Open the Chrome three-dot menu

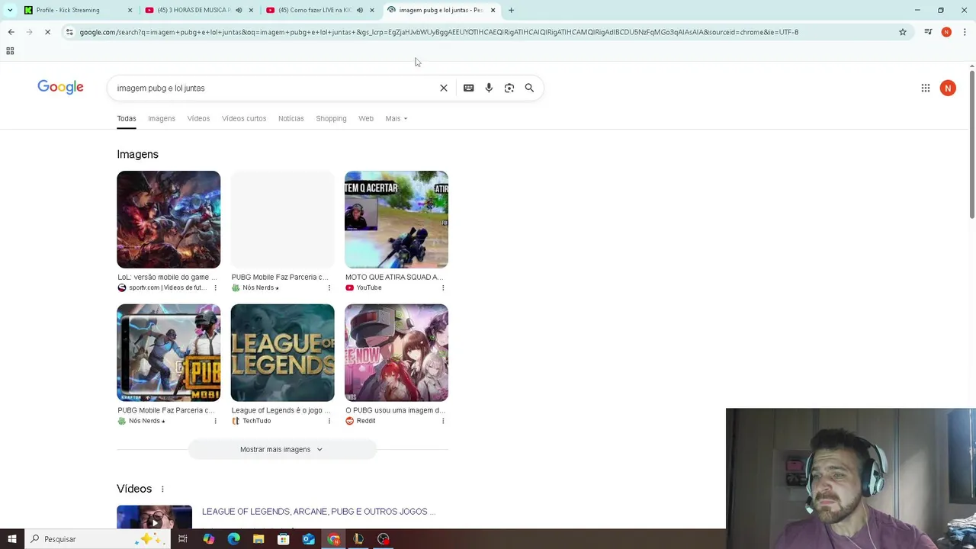[x=965, y=32]
